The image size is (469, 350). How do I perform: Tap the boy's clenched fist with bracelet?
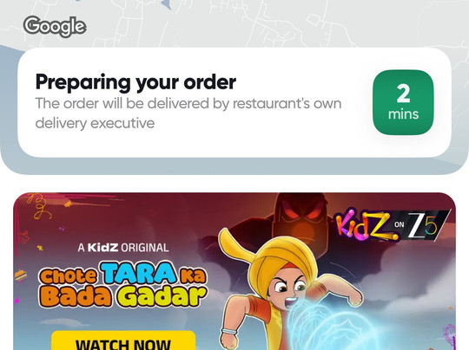[x=229, y=337]
